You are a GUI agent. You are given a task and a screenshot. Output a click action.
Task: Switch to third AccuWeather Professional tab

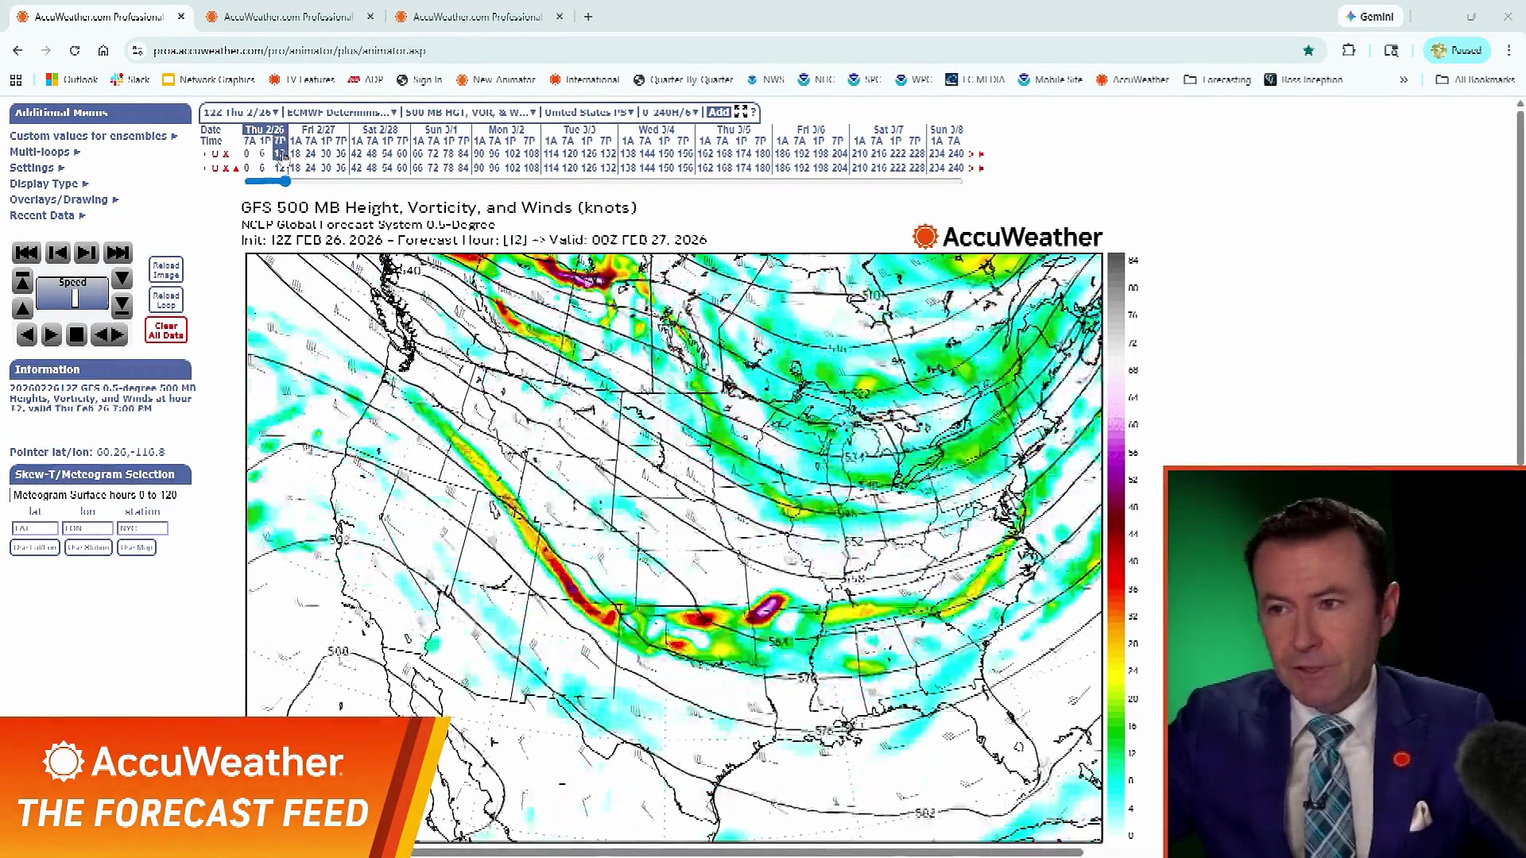[x=477, y=17]
